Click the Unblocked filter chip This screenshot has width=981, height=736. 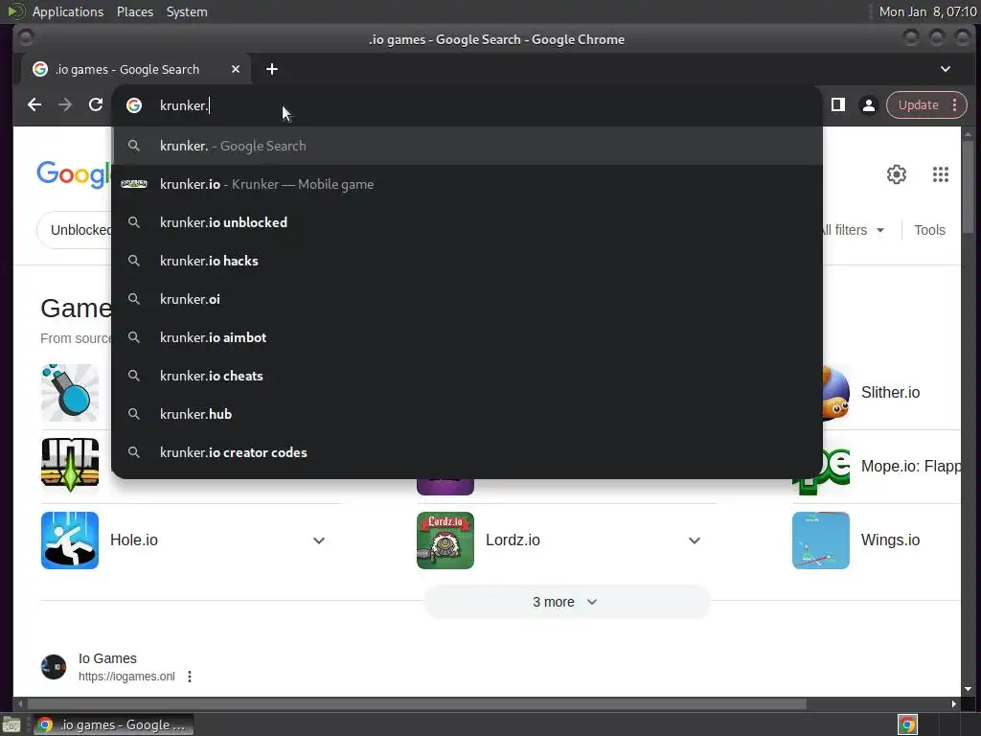tap(75, 230)
